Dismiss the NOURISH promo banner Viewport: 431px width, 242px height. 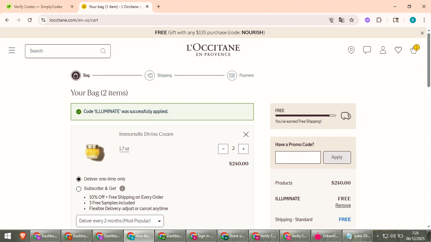422,33
